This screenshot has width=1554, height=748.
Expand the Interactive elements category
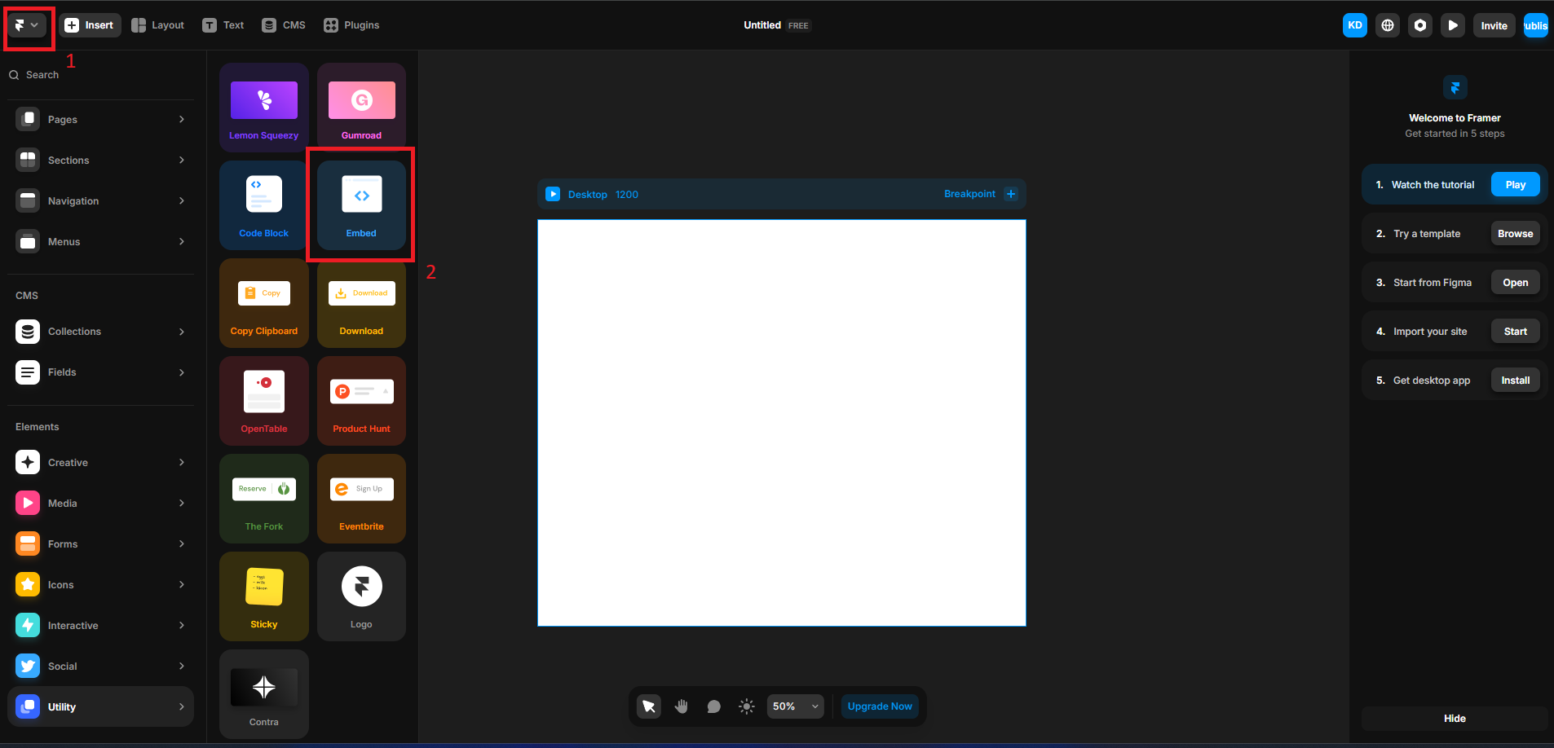[x=101, y=626]
